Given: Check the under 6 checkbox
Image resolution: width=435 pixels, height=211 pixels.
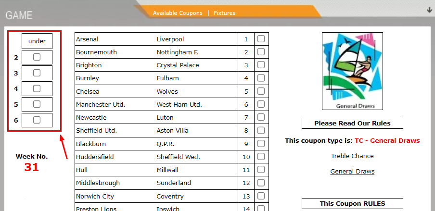Looking at the screenshot, I should 37,120.
